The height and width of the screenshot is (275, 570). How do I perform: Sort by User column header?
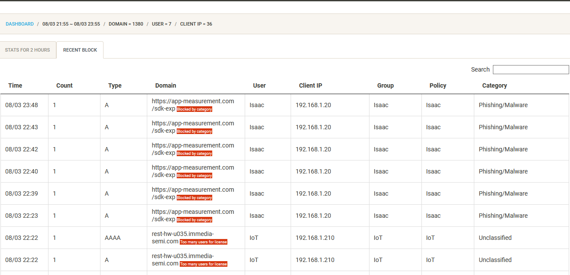point(259,85)
